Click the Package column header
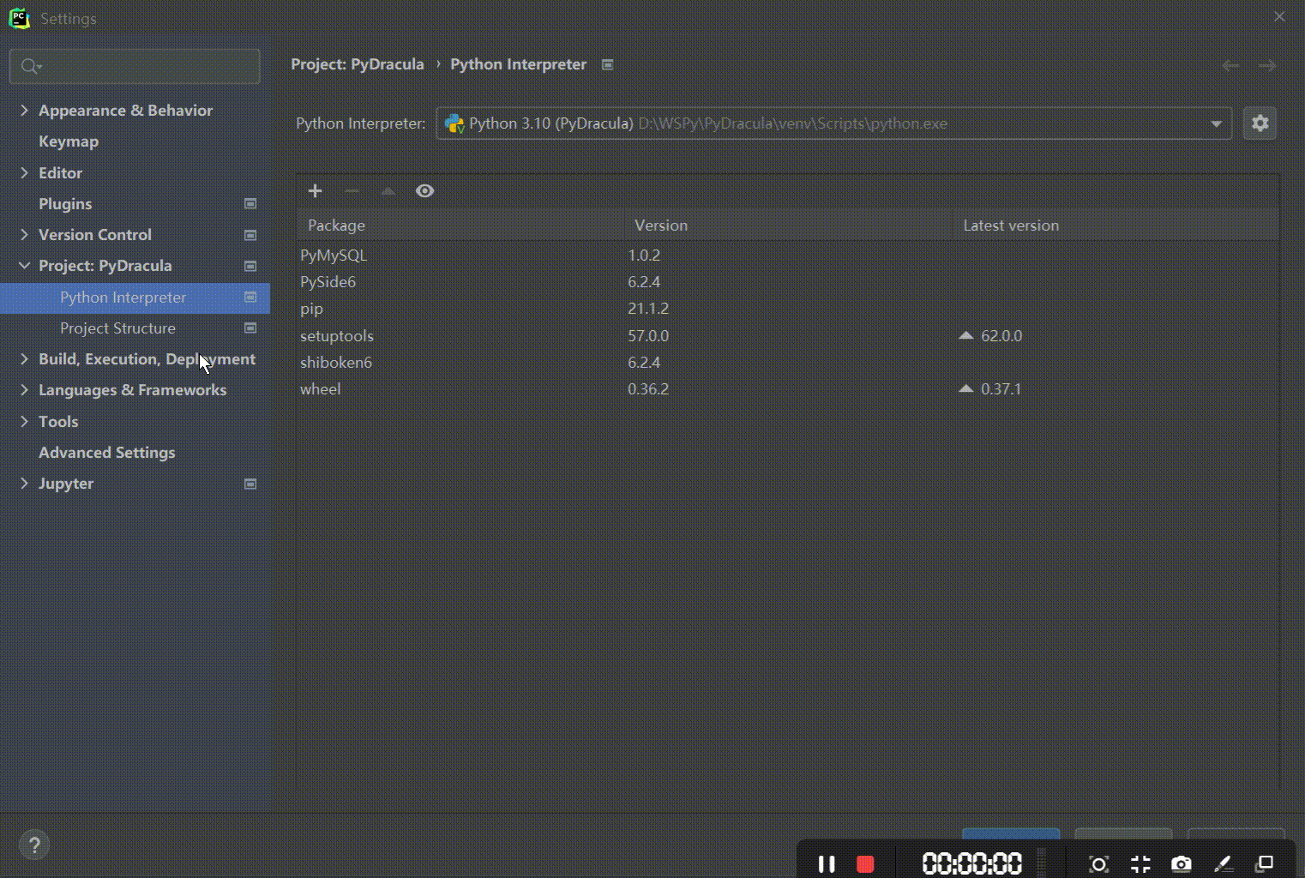1305x878 pixels. pos(460,226)
